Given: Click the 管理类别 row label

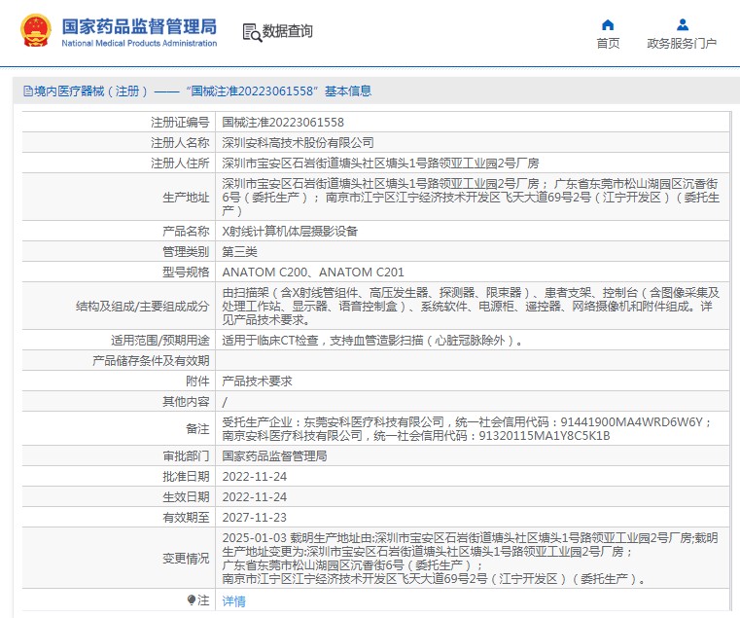Looking at the screenshot, I should (x=186, y=251).
